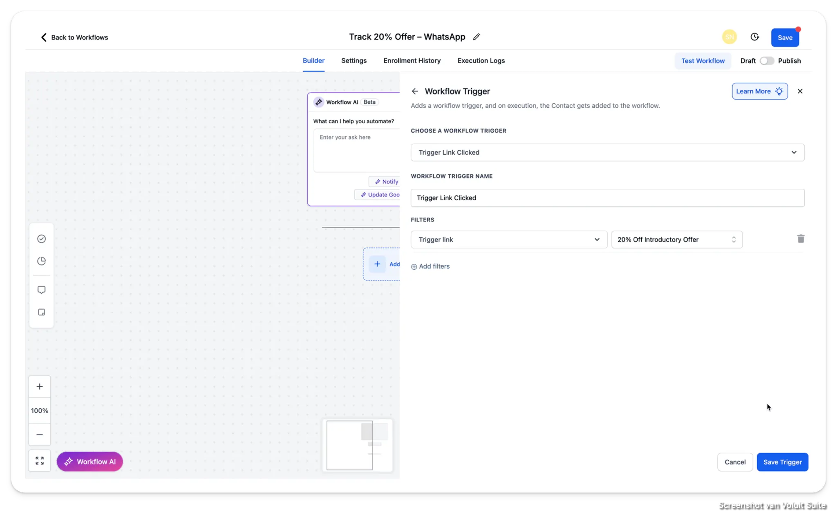This screenshot has width=837, height=521.
Task: Zoom in canvas with plus button
Action: [x=40, y=387]
